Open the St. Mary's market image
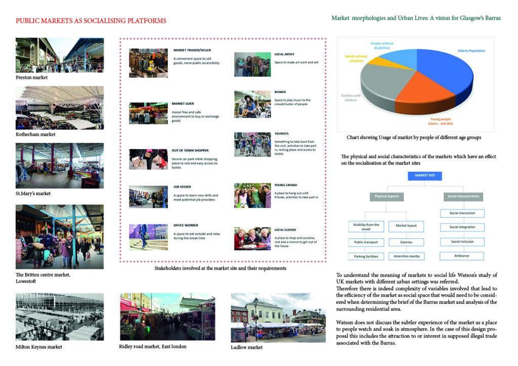Image resolution: width=518 pixels, height=366 pixels. 60,165
